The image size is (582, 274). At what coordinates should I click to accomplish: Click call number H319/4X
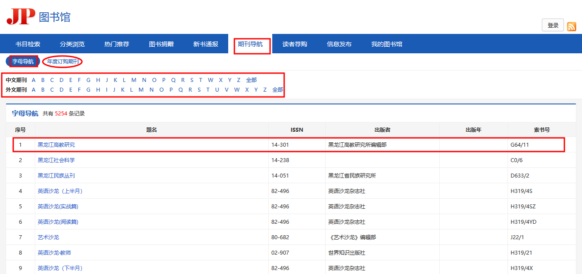(x=522, y=268)
